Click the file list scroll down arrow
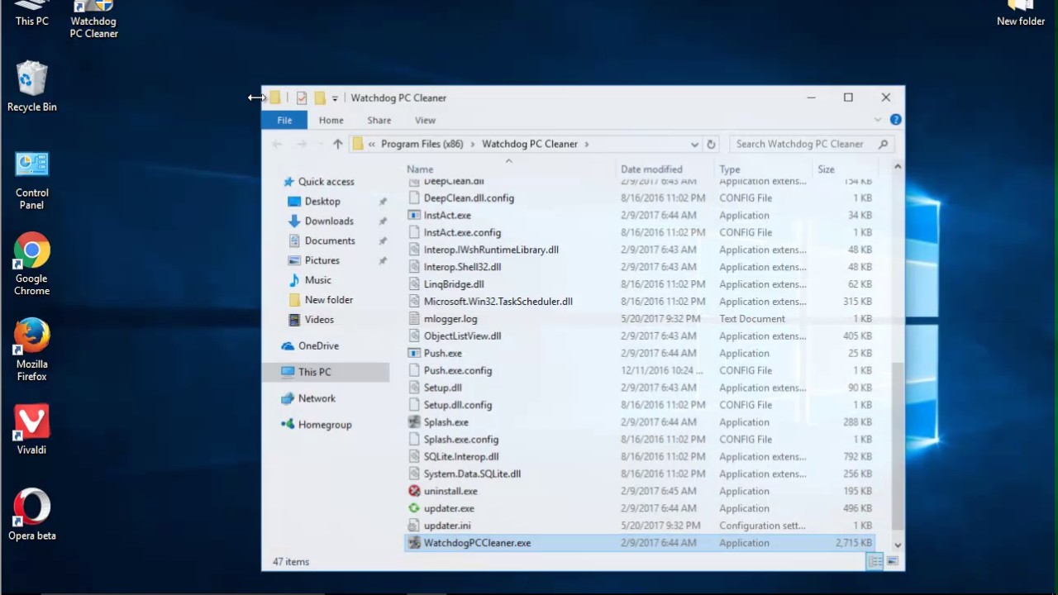 coord(898,545)
